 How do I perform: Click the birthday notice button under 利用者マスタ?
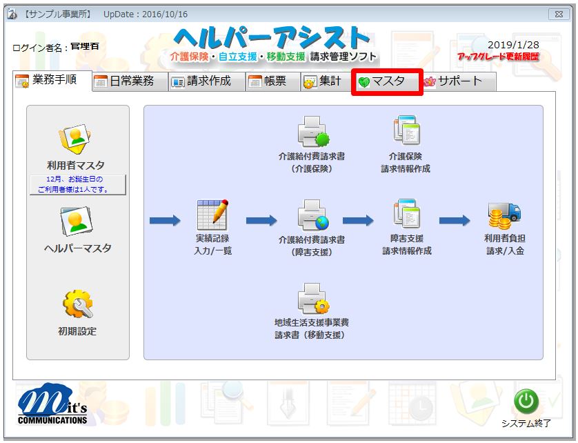click(77, 185)
